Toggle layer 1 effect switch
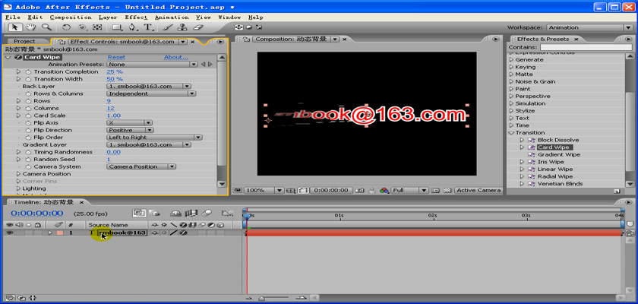The height and width of the screenshot is (304, 638). (x=183, y=233)
